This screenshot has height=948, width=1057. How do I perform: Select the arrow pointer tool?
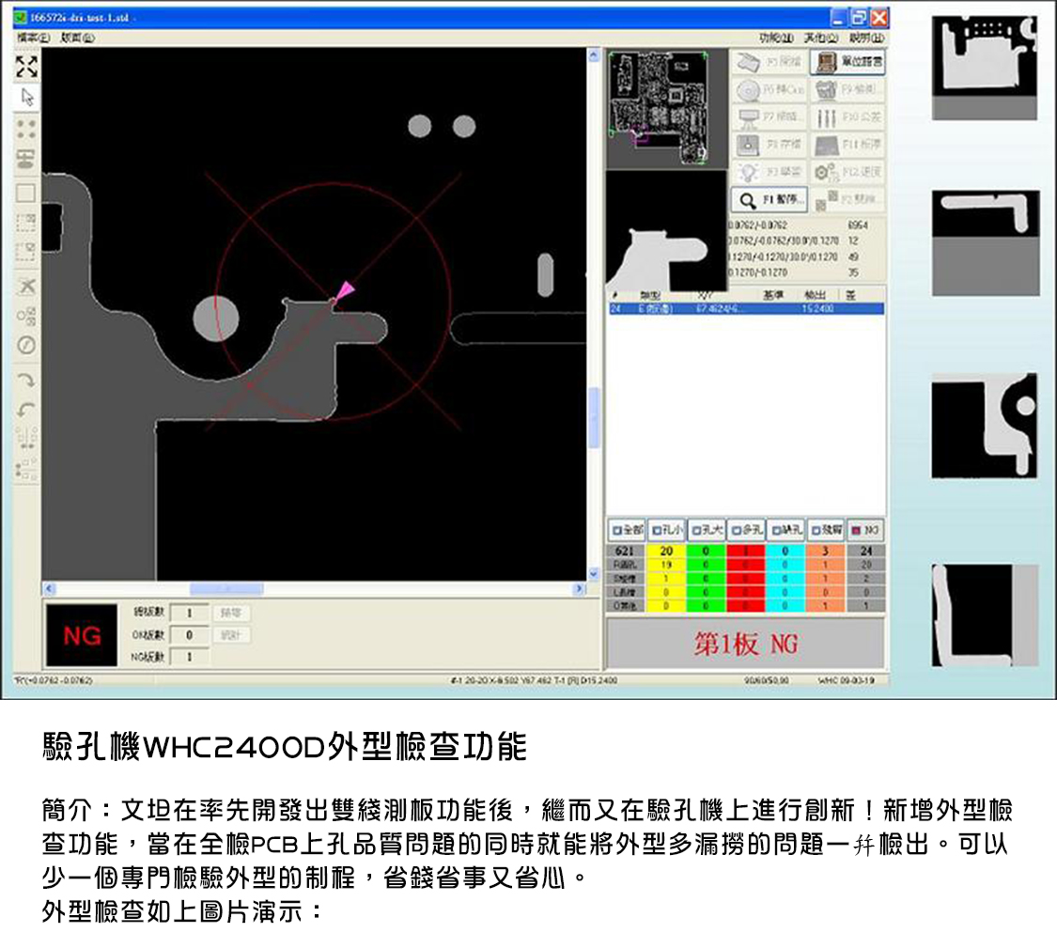click(x=26, y=97)
